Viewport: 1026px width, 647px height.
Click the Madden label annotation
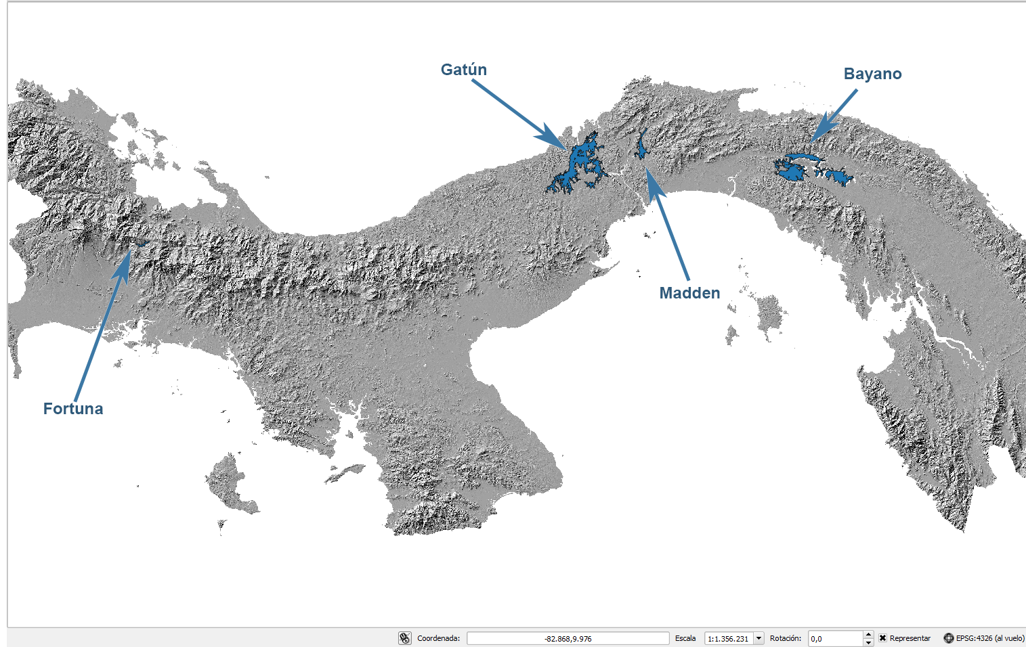coord(689,292)
